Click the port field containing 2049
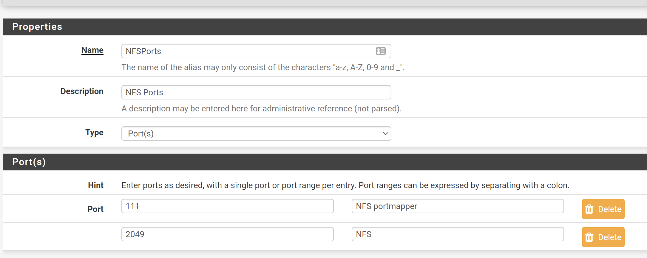The image size is (647, 258). click(227, 234)
